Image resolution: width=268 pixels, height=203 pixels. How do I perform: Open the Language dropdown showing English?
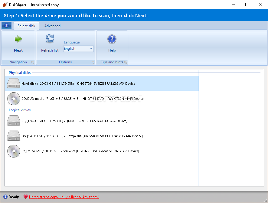pos(78,49)
